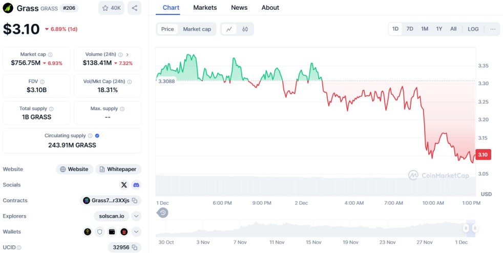Open the X (Twitter) social icon
The width and height of the screenshot is (503, 253).
pos(124,185)
